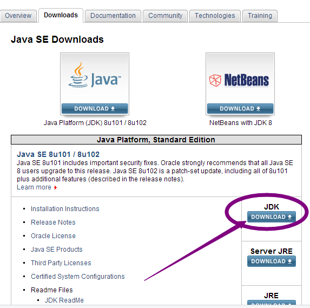The image size is (310, 308).
Task: Click the Learn more link
Action: [x=34, y=187]
